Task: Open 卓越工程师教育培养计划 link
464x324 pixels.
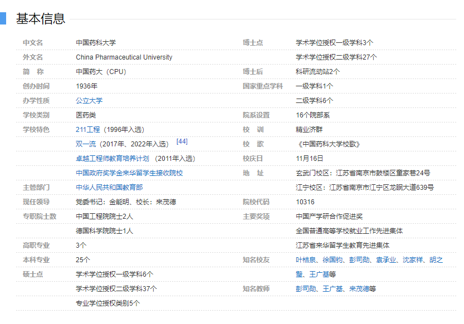Action: [x=113, y=159]
